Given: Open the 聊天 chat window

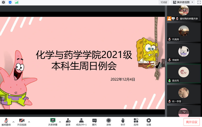Looking at the screenshot, I should (x=95, y=122).
